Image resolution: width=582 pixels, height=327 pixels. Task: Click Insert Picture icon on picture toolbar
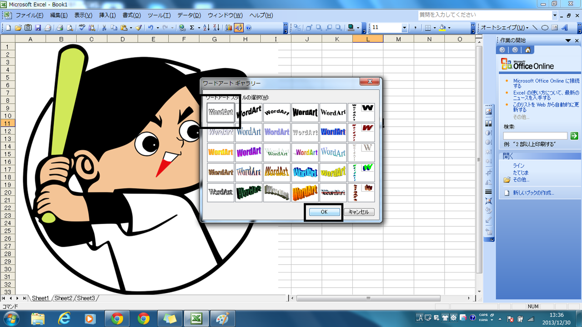[489, 112]
